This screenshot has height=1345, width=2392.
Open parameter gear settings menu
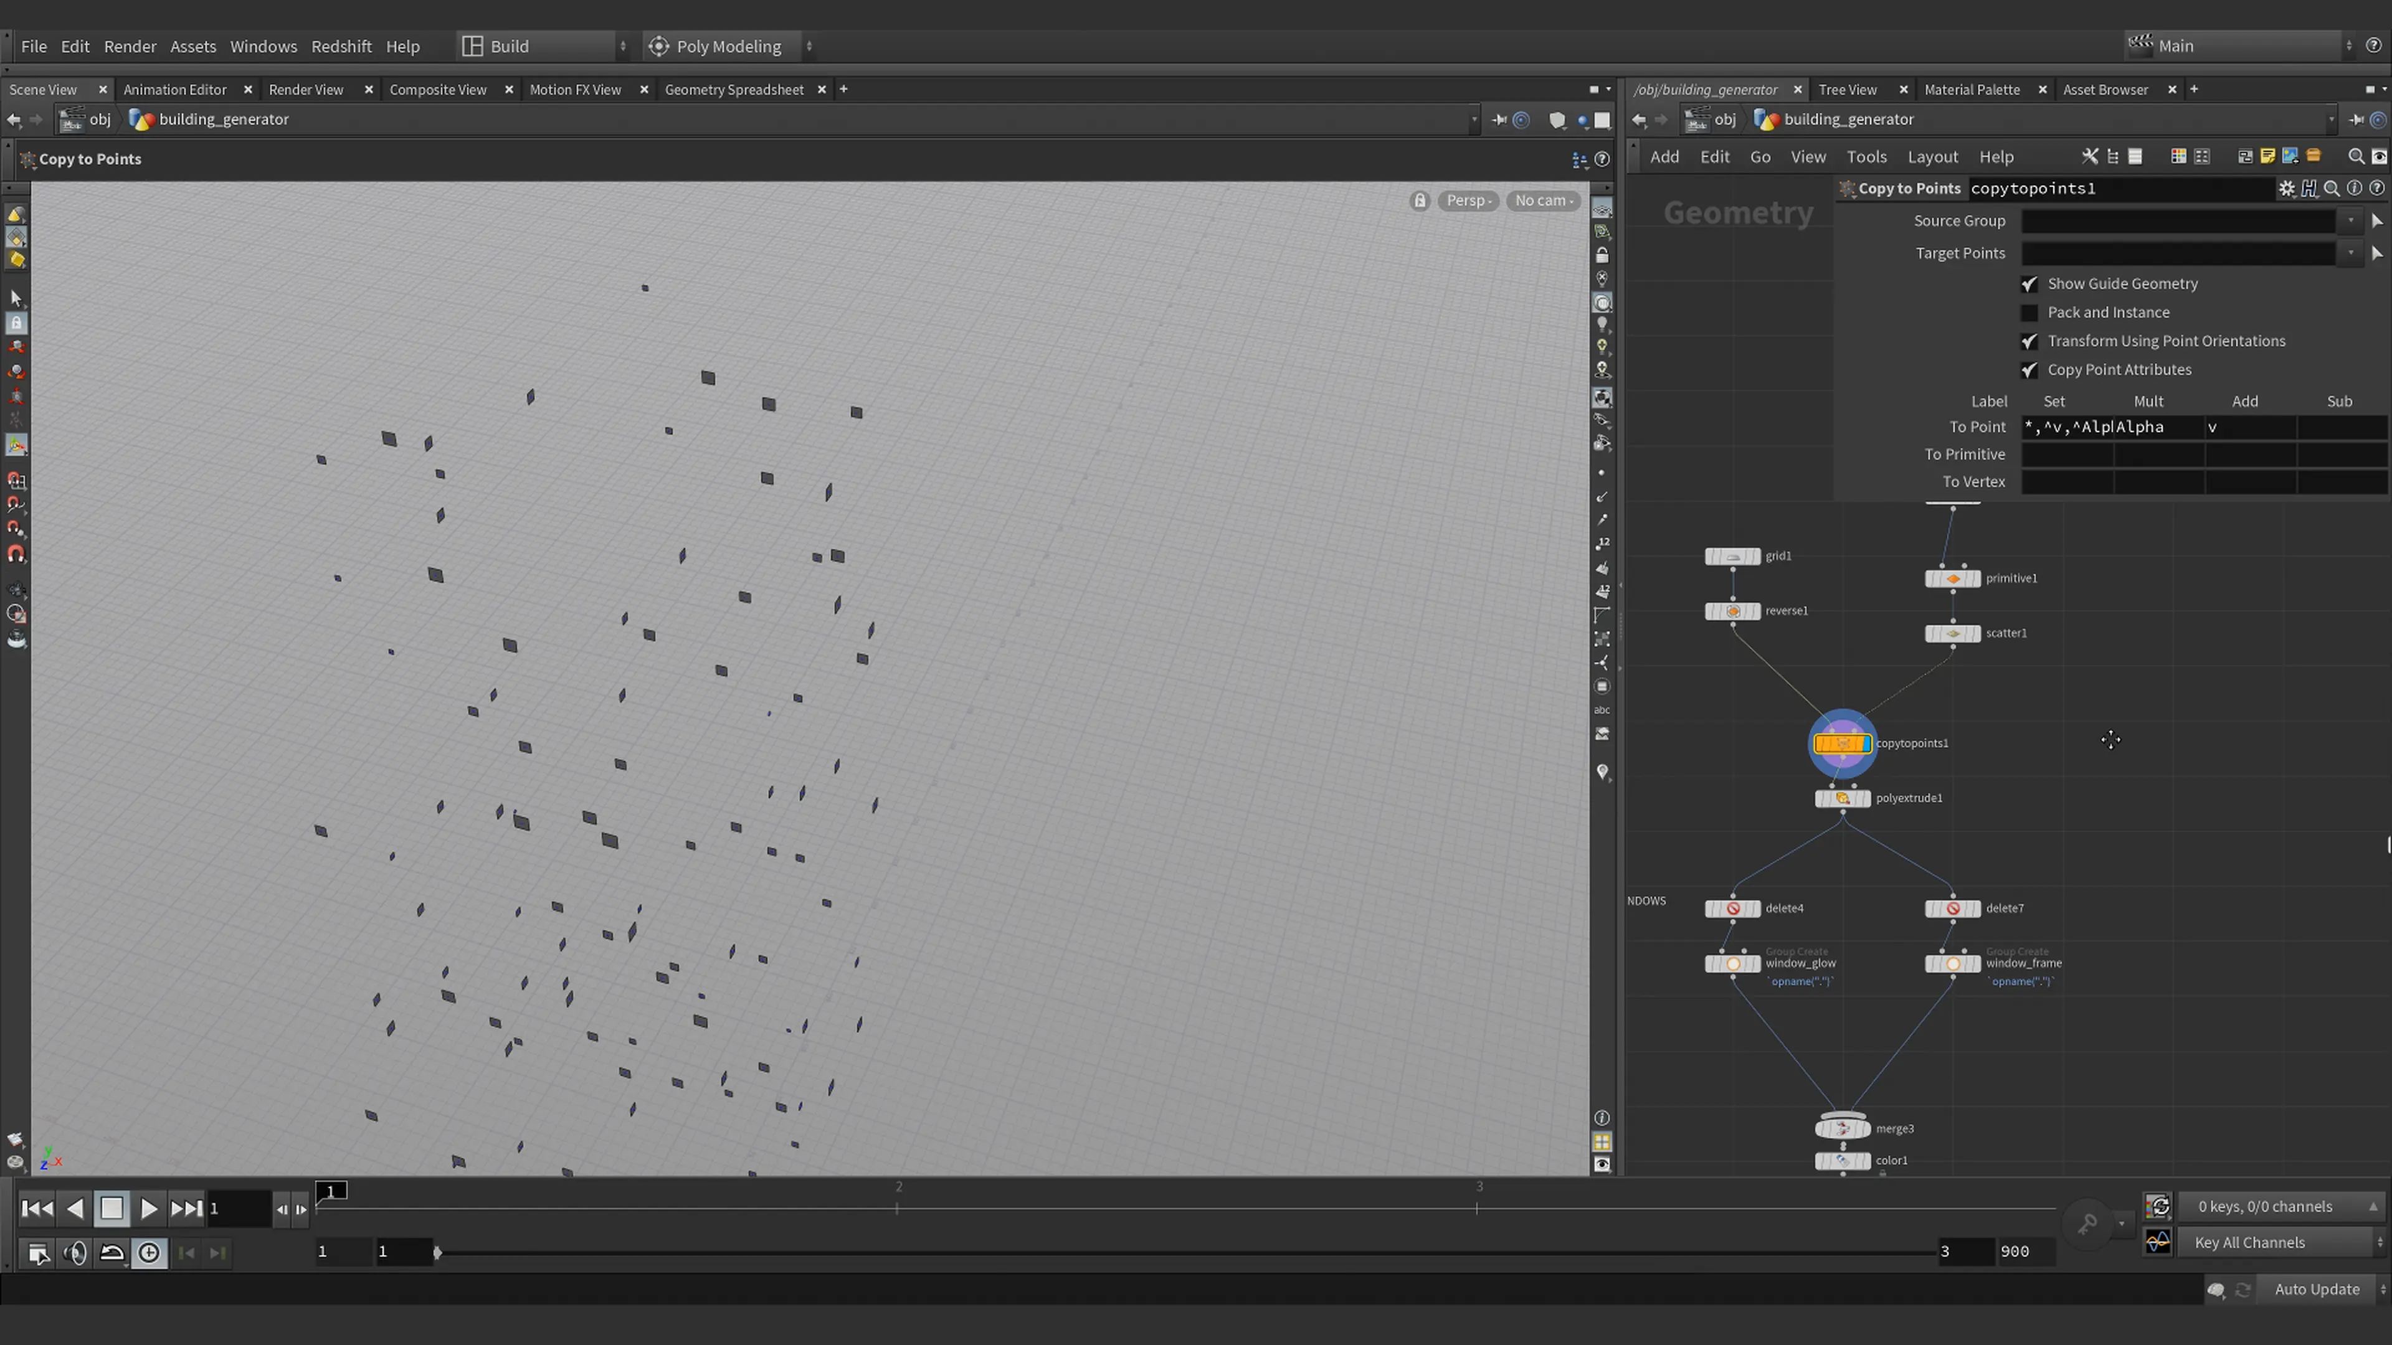click(x=2286, y=189)
